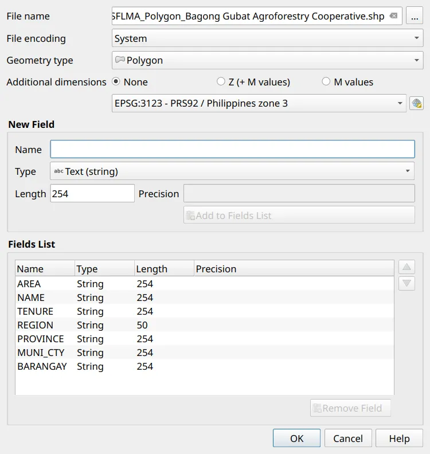Confirm with the OK button
430x454 pixels.
coord(296,438)
